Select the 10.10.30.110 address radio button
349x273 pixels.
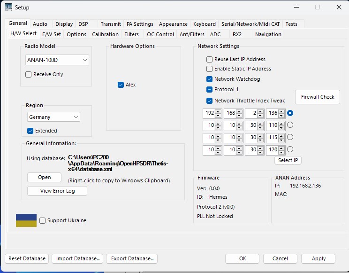[x=290, y=125]
